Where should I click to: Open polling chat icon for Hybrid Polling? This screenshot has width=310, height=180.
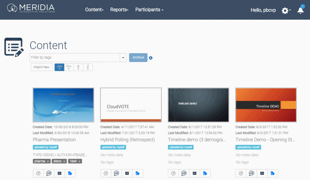[x=117, y=173]
